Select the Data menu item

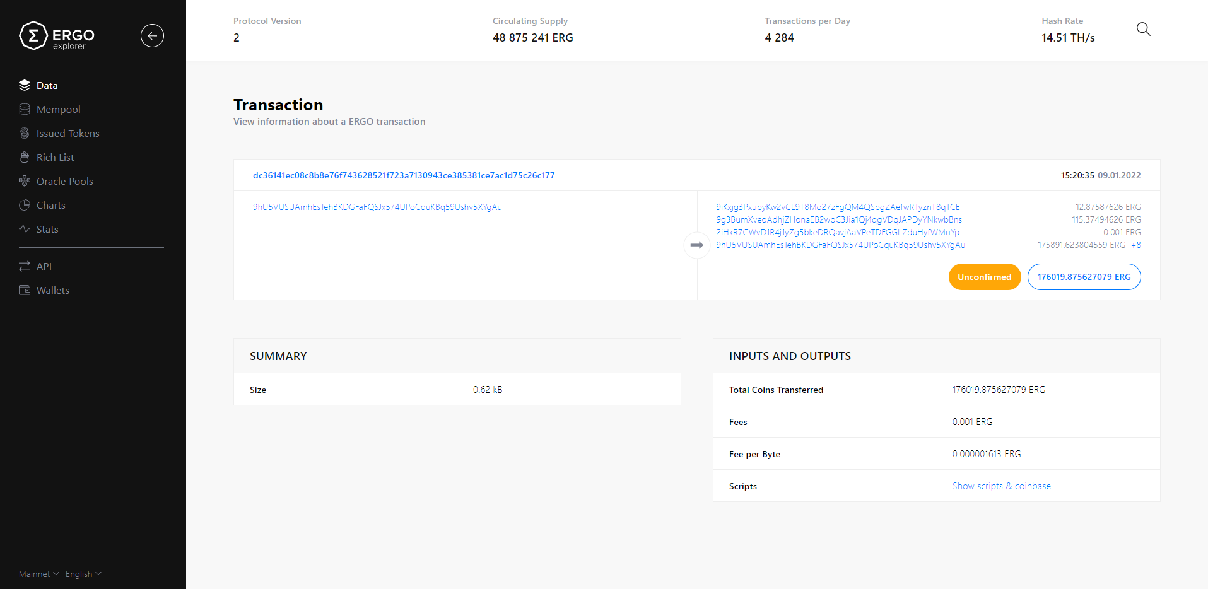click(47, 85)
